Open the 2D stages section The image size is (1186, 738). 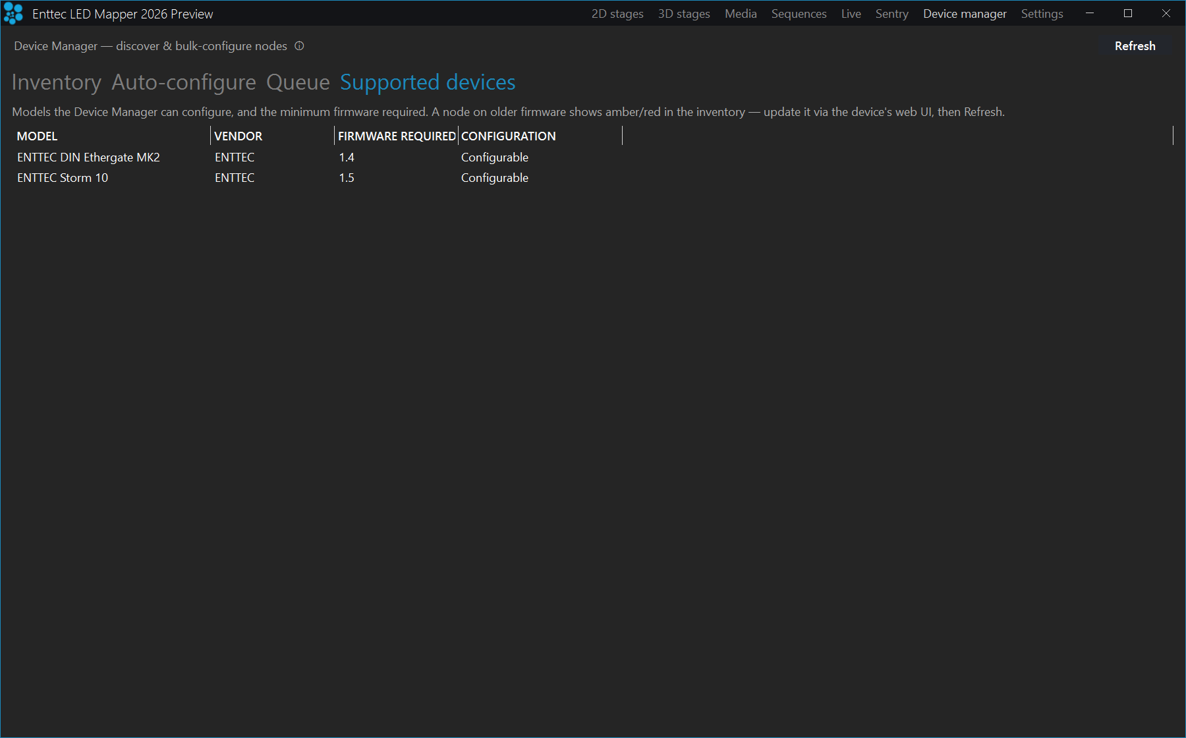[x=617, y=14]
